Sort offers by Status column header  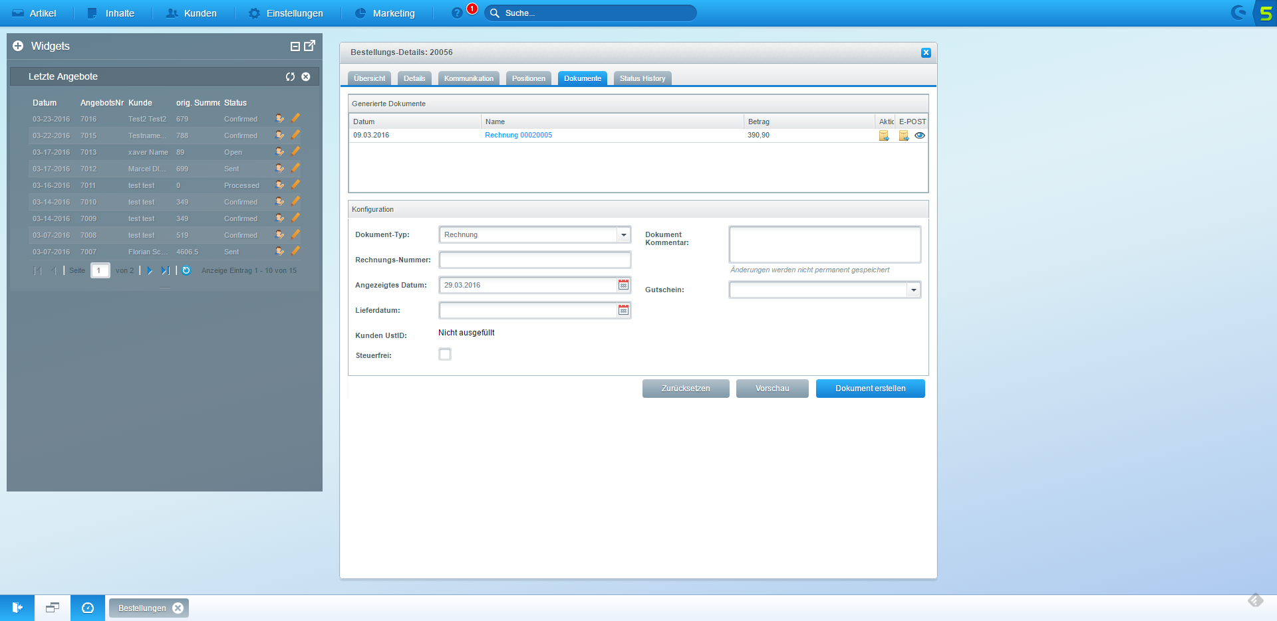pyautogui.click(x=235, y=103)
